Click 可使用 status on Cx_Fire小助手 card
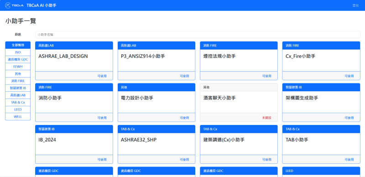 point(349,76)
